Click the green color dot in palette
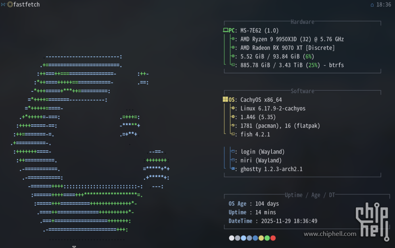Viewport: 395px width, 248px height. pos(267,238)
